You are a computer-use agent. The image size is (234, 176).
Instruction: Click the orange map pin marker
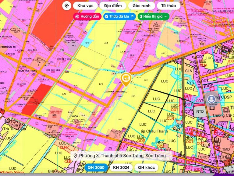coord(126,79)
